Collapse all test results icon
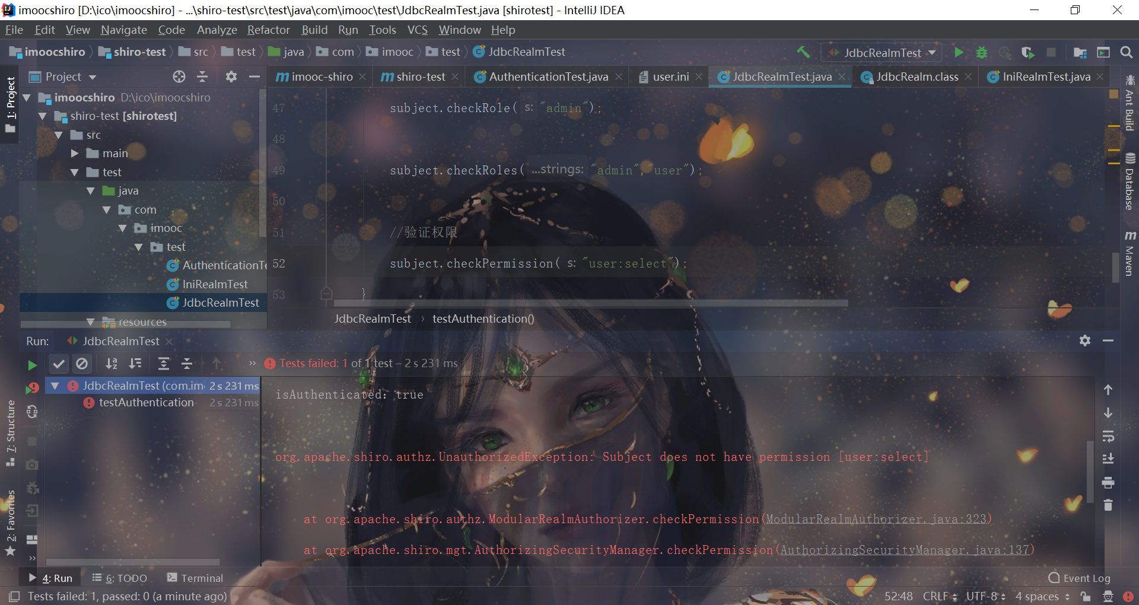 tap(187, 364)
